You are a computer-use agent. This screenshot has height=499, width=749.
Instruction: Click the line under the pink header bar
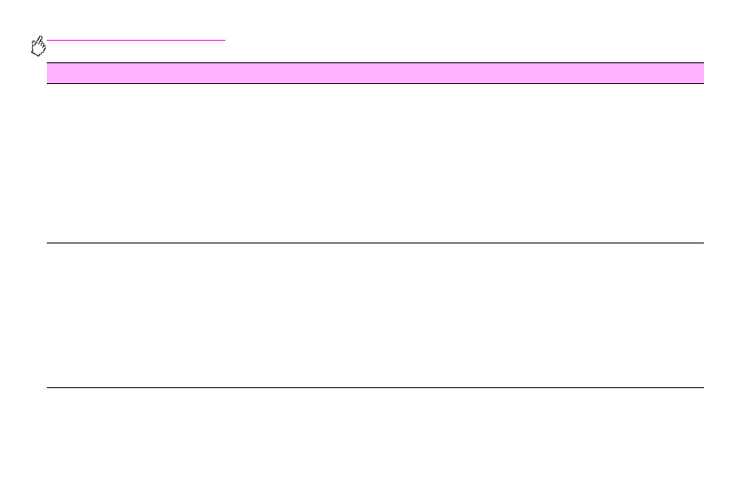tap(374, 83)
